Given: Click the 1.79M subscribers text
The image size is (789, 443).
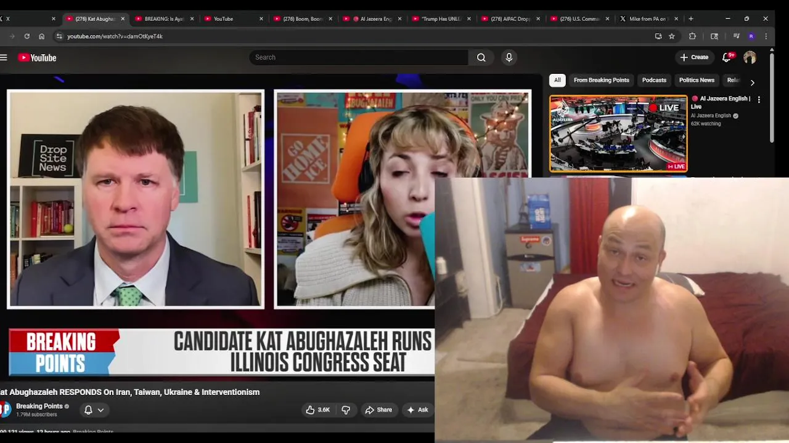Looking at the screenshot, I should [x=36, y=415].
